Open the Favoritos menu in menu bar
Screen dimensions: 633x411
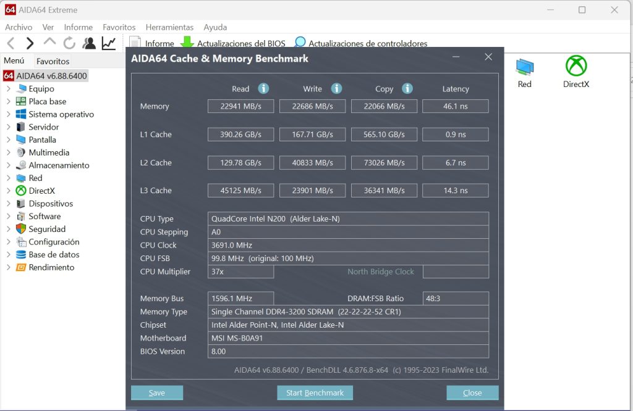click(x=119, y=27)
